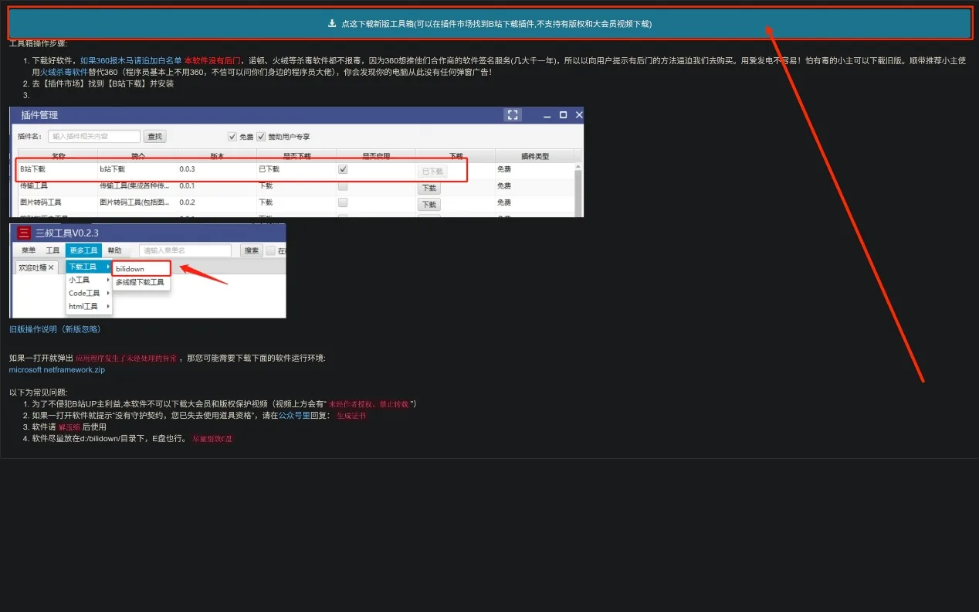Click the 点这下载新版工具箱 download banner button
Screen dimensions: 979x612
click(x=489, y=23)
